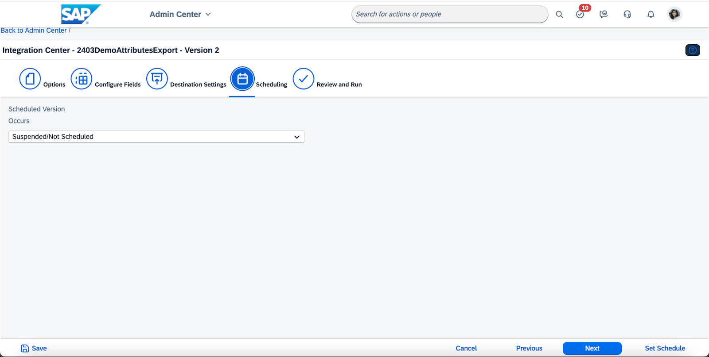Open the help question mark icon

693,50
